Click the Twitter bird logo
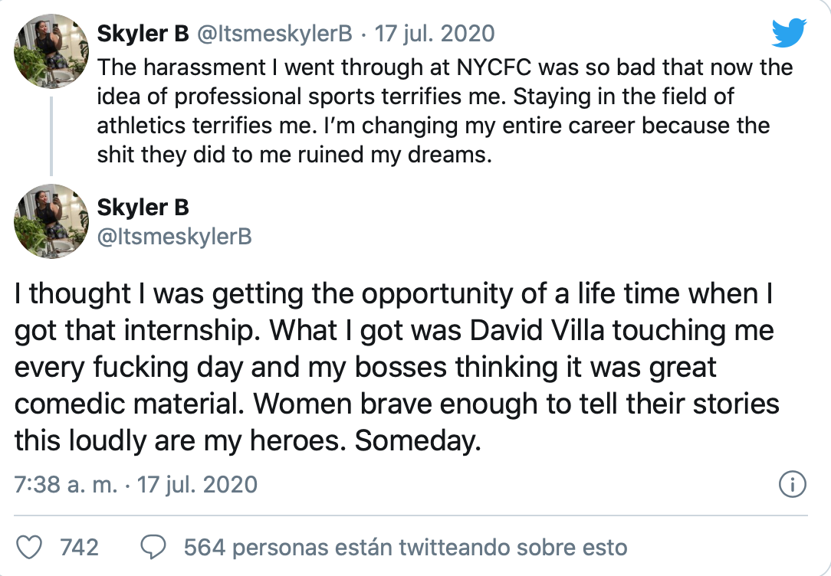The height and width of the screenshot is (576, 831). point(789,33)
